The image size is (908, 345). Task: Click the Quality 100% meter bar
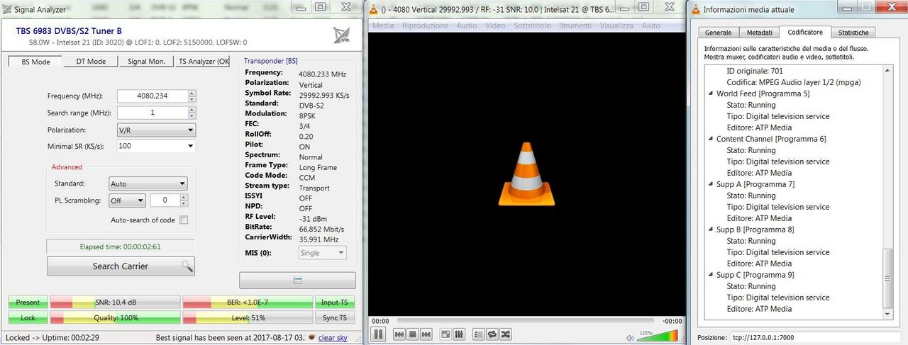[115, 318]
